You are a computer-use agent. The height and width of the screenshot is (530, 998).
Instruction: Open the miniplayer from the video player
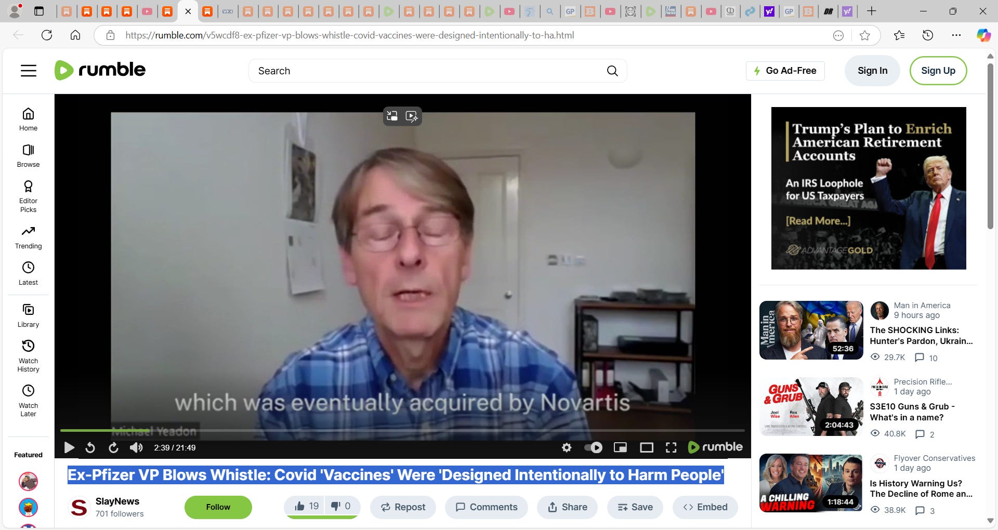[x=620, y=447]
